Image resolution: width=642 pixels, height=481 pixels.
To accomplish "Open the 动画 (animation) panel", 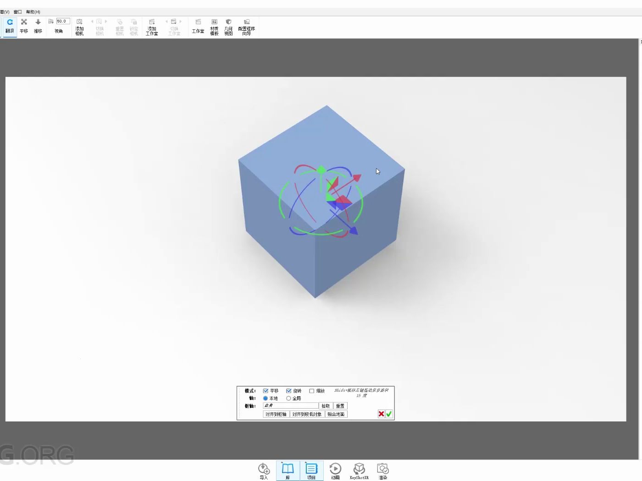I will [335, 471].
